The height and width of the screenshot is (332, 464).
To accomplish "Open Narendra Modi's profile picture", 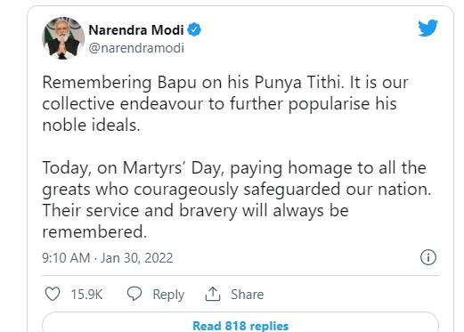I will coord(63,38).
